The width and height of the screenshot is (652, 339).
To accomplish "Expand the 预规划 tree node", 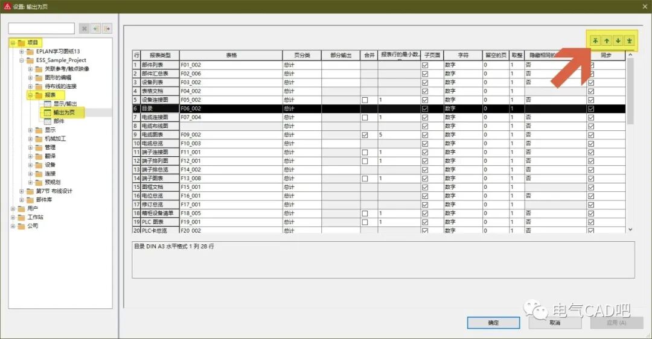I will [30, 182].
